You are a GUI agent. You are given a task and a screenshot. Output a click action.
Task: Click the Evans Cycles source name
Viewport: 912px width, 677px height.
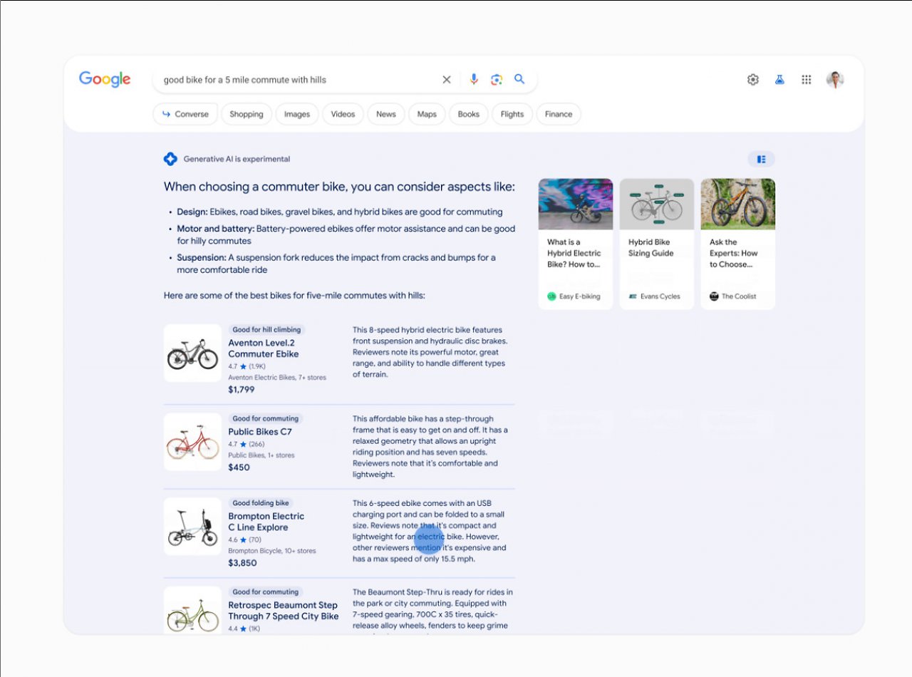pyautogui.click(x=660, y=296)
